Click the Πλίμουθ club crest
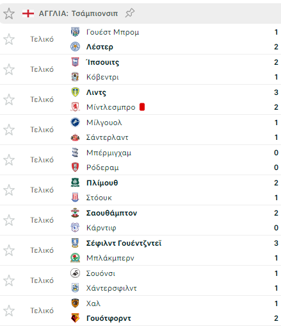 (x=75, y=183)
